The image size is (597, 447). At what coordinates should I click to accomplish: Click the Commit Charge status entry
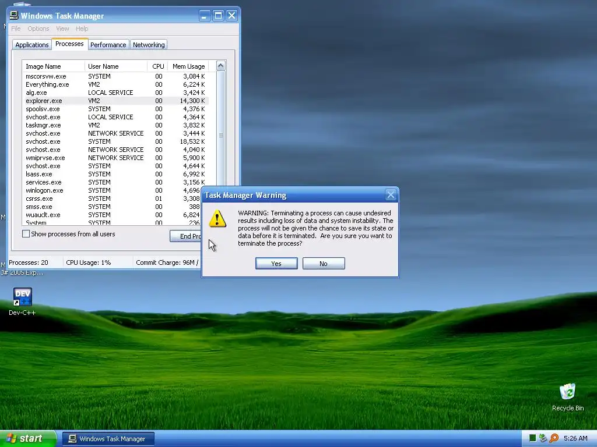point(167,262)
